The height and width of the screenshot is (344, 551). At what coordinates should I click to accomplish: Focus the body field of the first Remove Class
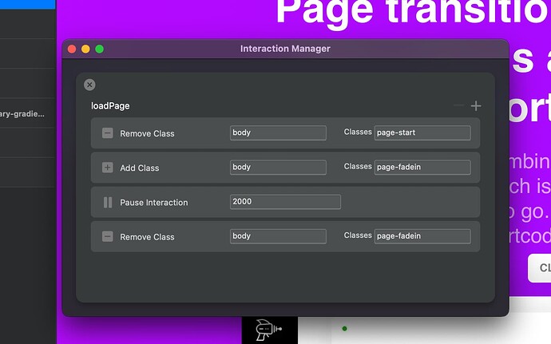pyautogui.click(x=278, y=132)
